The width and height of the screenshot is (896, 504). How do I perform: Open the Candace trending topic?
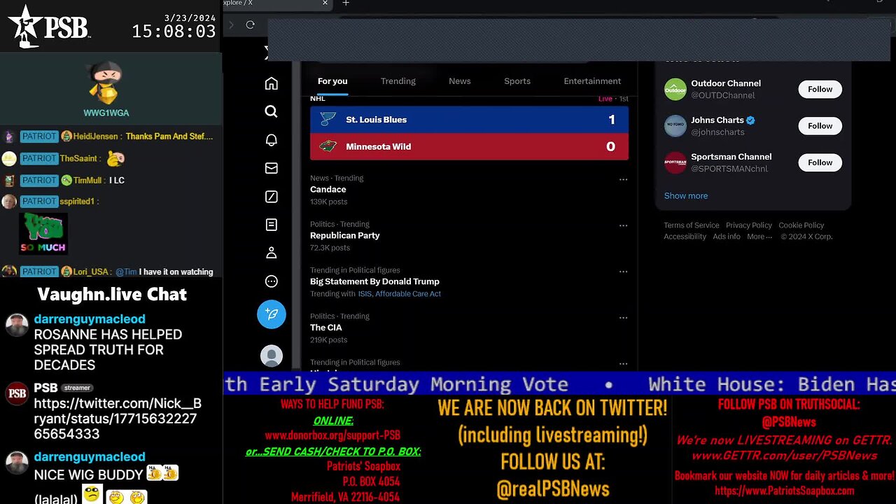(x=328, y=190)
